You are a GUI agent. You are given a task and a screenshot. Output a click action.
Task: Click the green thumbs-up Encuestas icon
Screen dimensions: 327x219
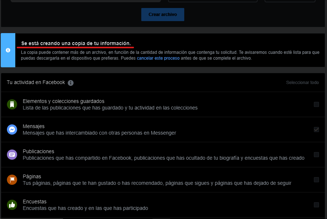coord(12,205)
